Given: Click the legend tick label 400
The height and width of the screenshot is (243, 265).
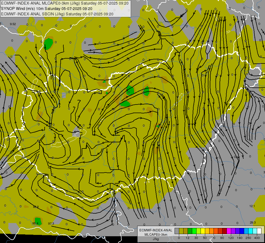Looking at the screenshot, I should click(257, 238).
